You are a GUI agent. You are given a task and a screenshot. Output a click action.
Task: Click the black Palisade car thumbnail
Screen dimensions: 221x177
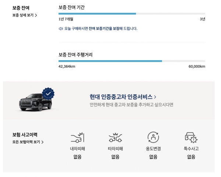click(x=36, y=102)
